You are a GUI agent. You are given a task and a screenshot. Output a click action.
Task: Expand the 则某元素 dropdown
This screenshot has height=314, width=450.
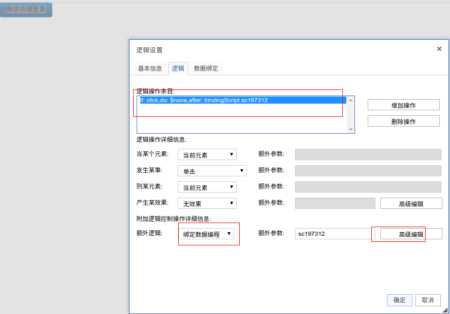(207, 187)
